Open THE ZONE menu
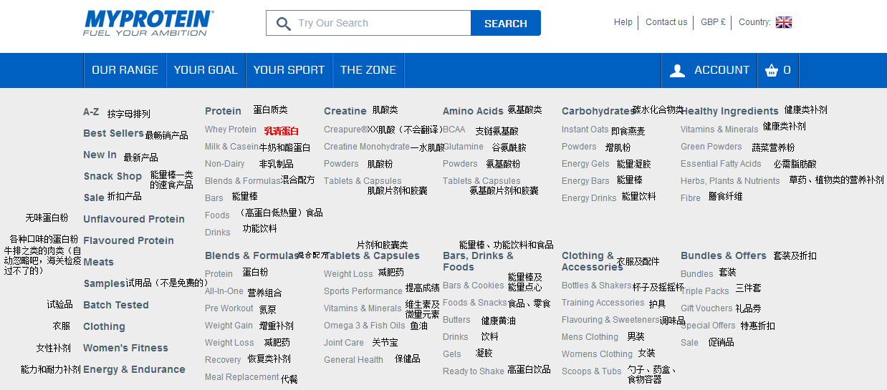 pos(368,70)
